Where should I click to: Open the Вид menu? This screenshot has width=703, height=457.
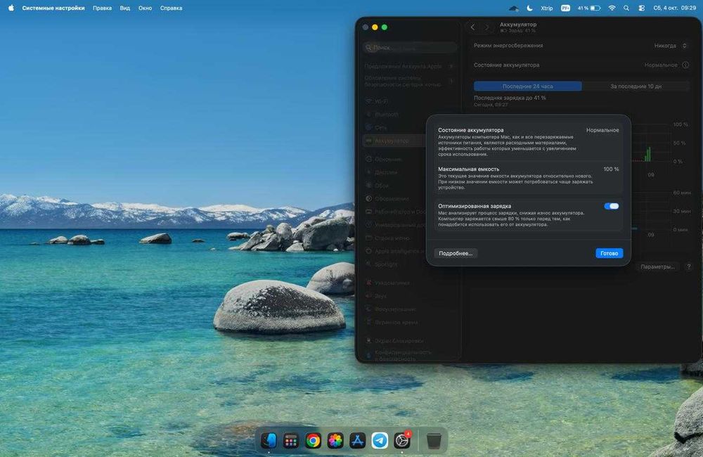(124, 8)
